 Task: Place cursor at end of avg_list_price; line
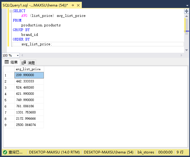[52, 44]
